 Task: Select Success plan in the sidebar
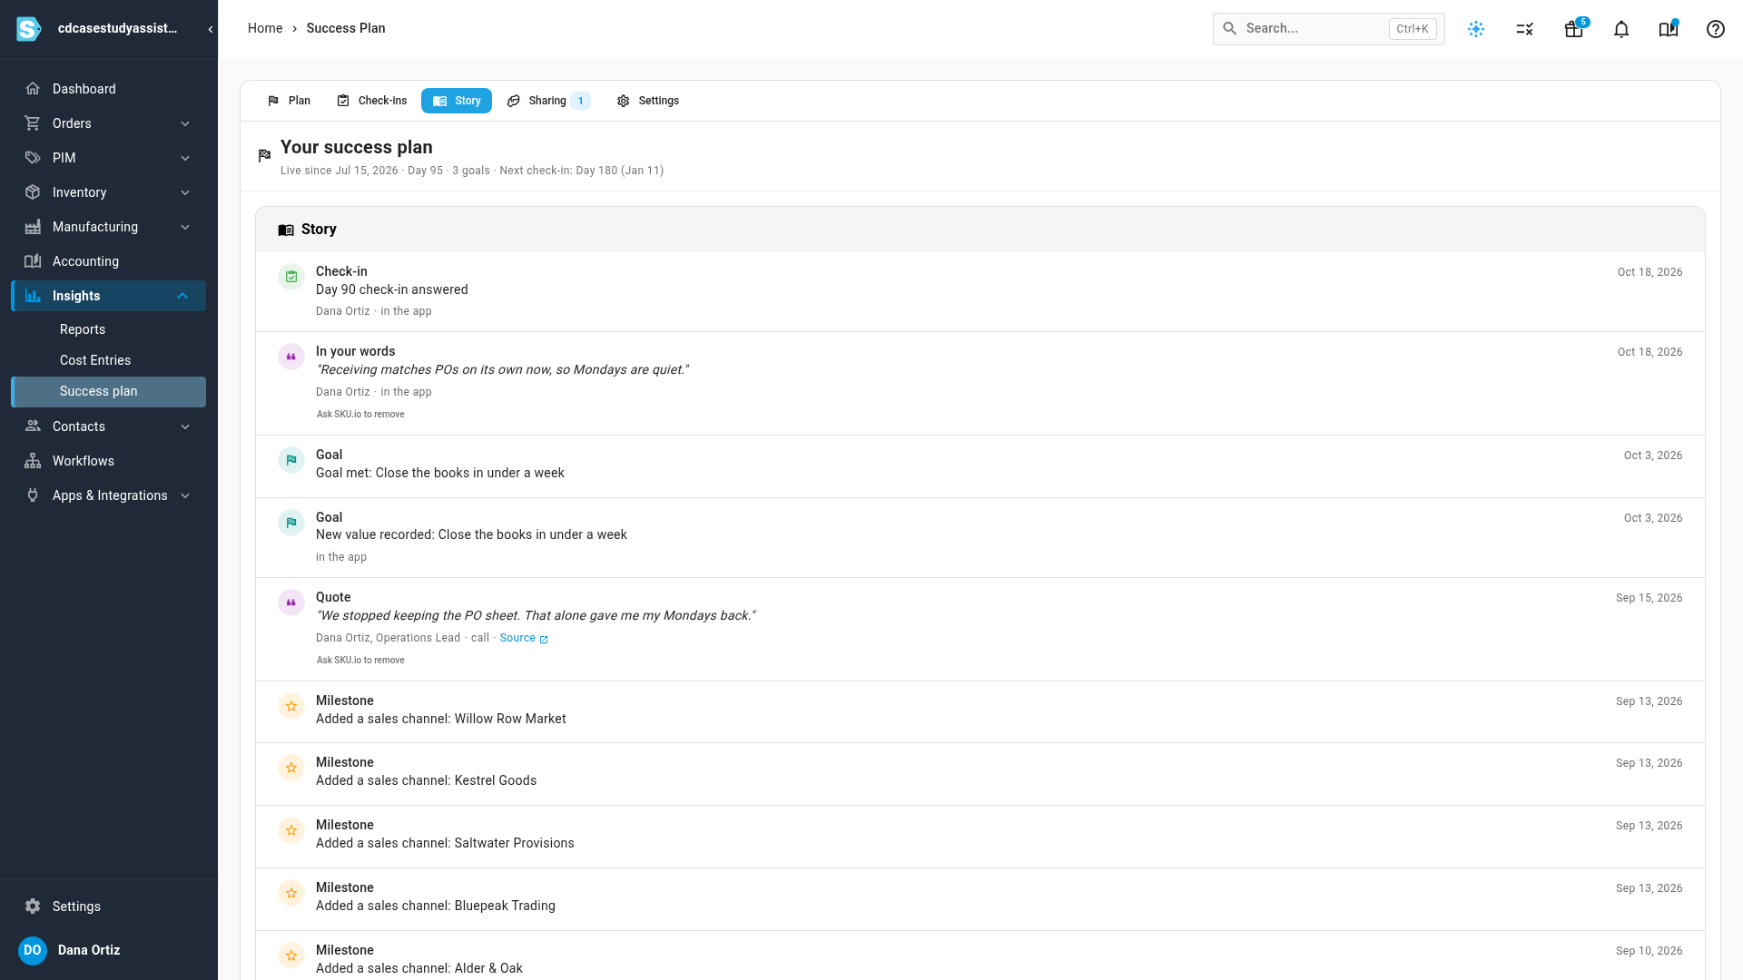click(109, 392)
